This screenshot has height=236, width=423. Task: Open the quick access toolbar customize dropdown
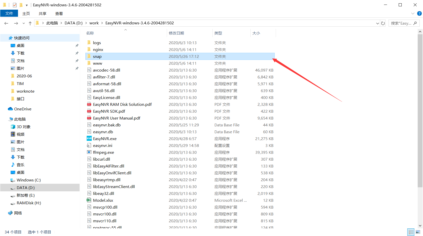pyautogui.click(x=27, y=5)
